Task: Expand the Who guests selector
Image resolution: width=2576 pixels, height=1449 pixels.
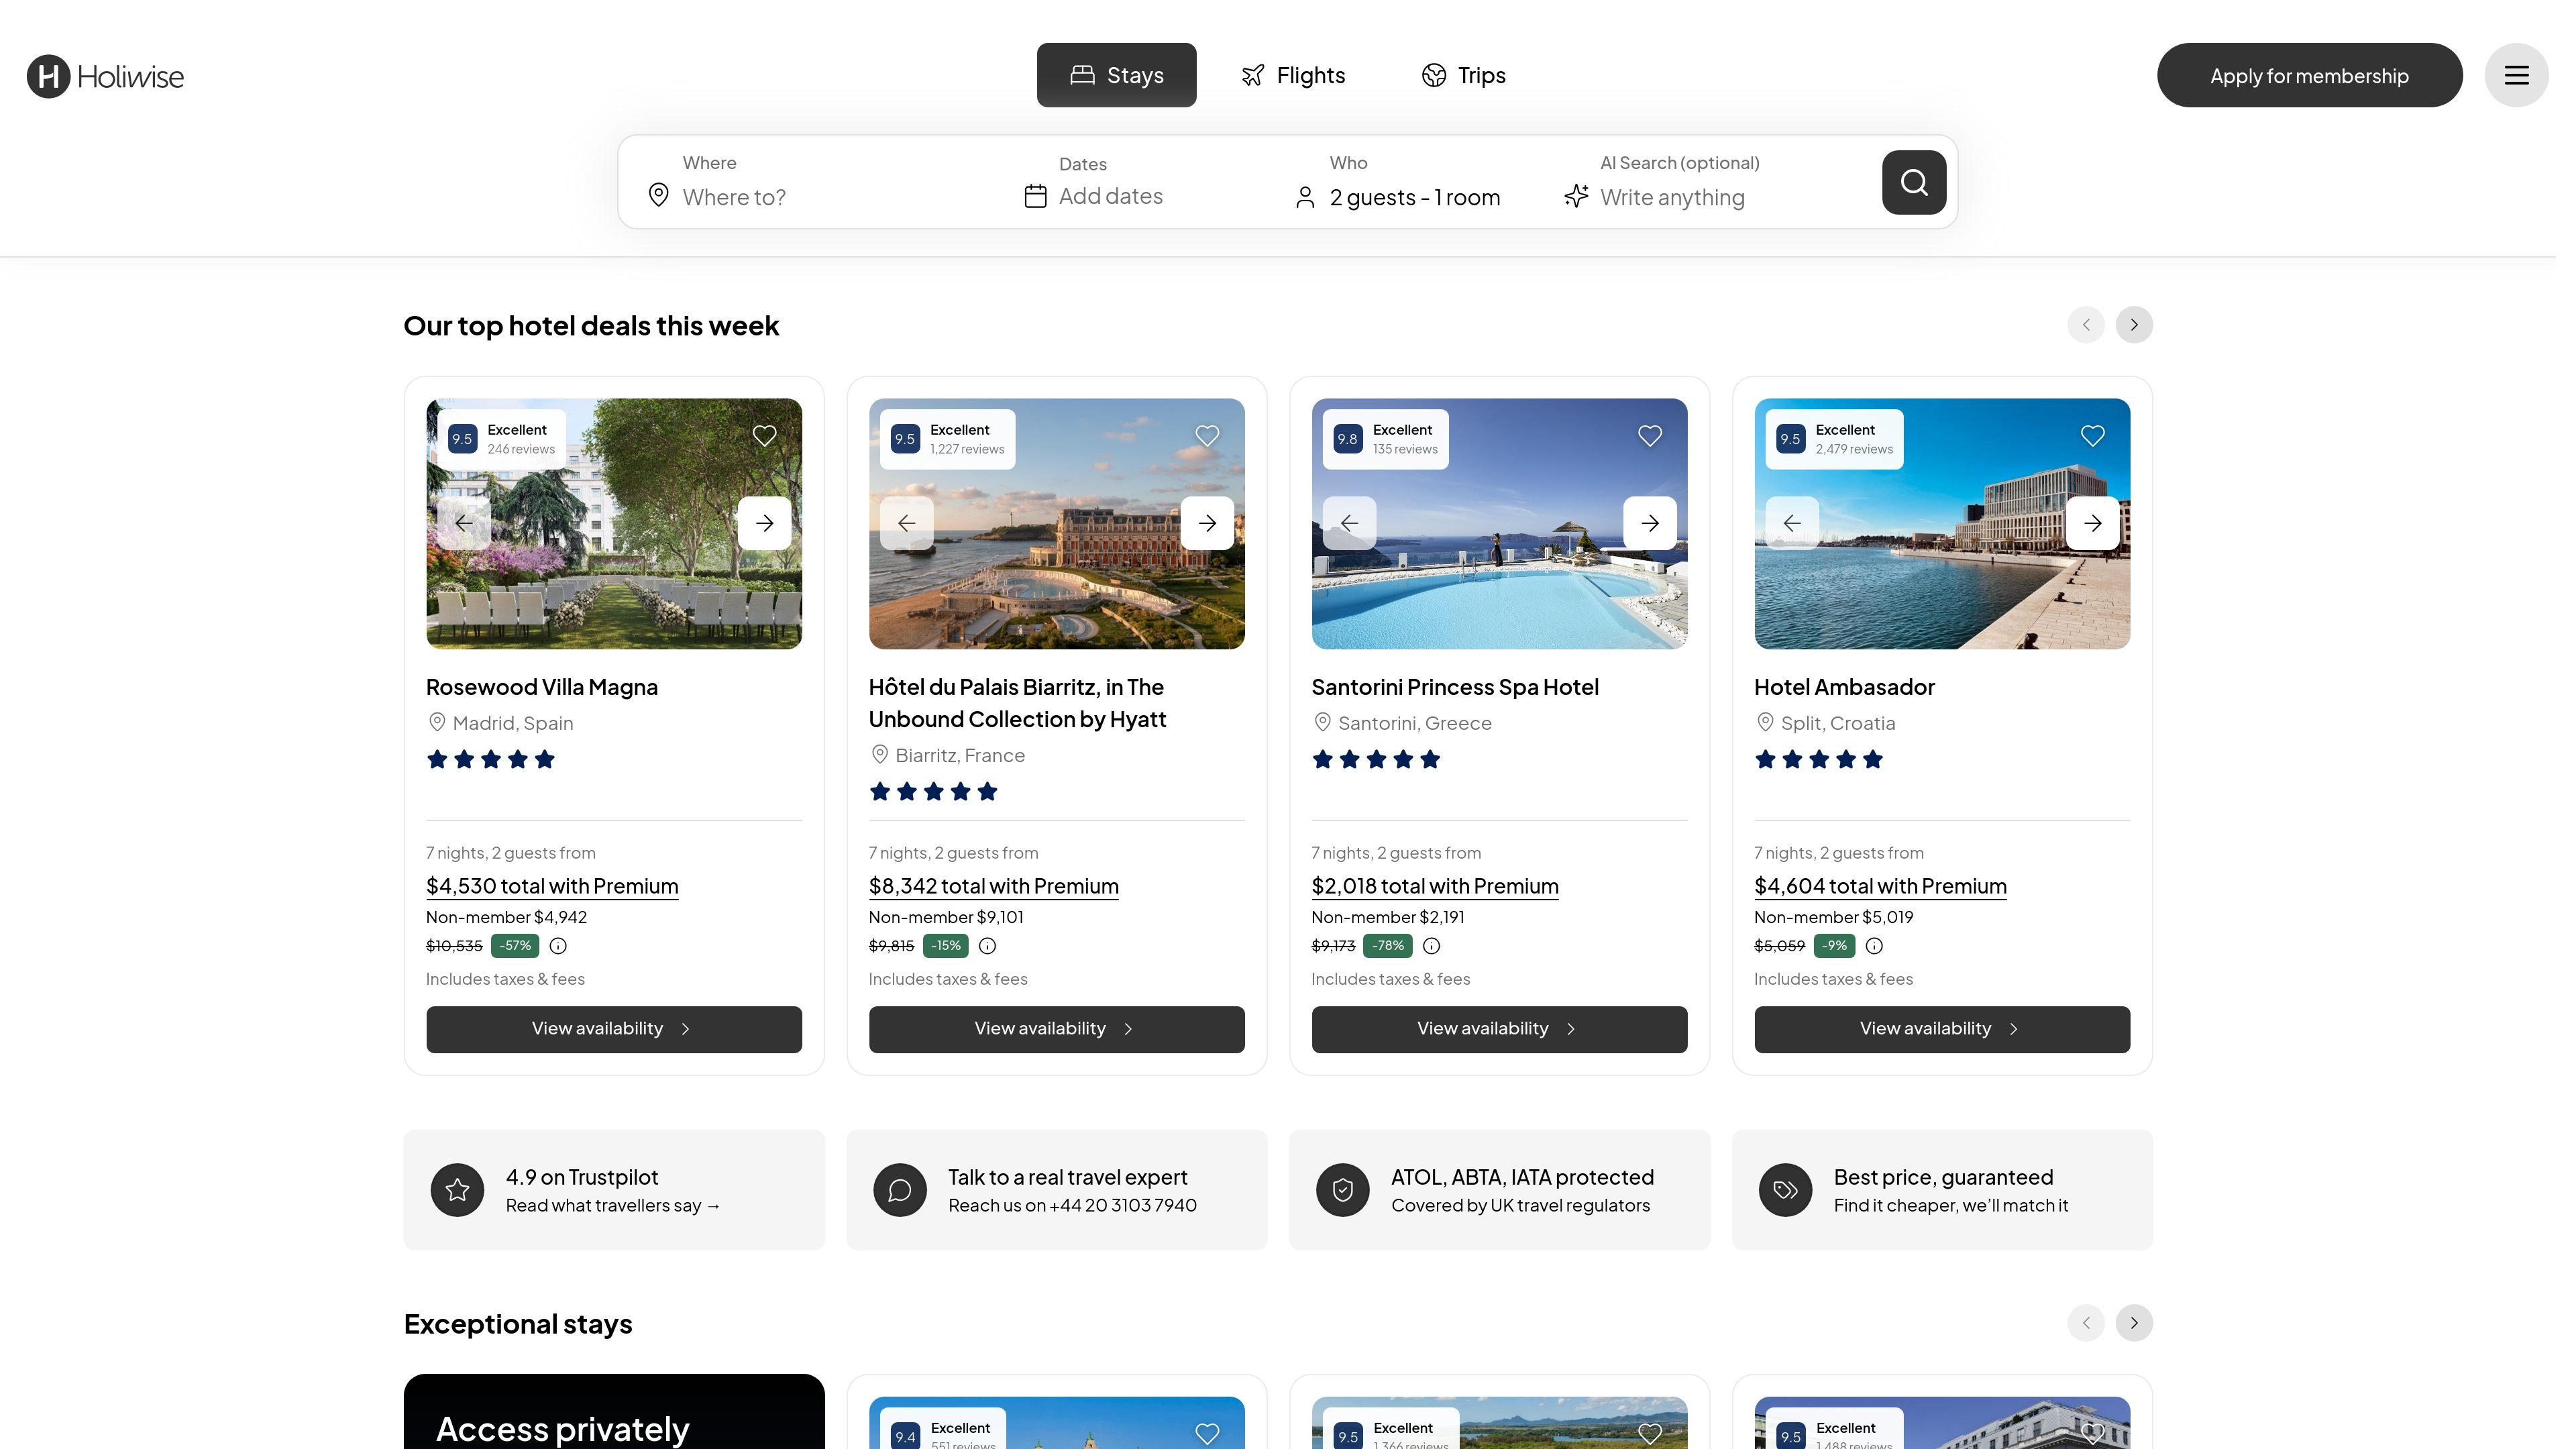Action: pyautogui.click(x=1398, y=182)
